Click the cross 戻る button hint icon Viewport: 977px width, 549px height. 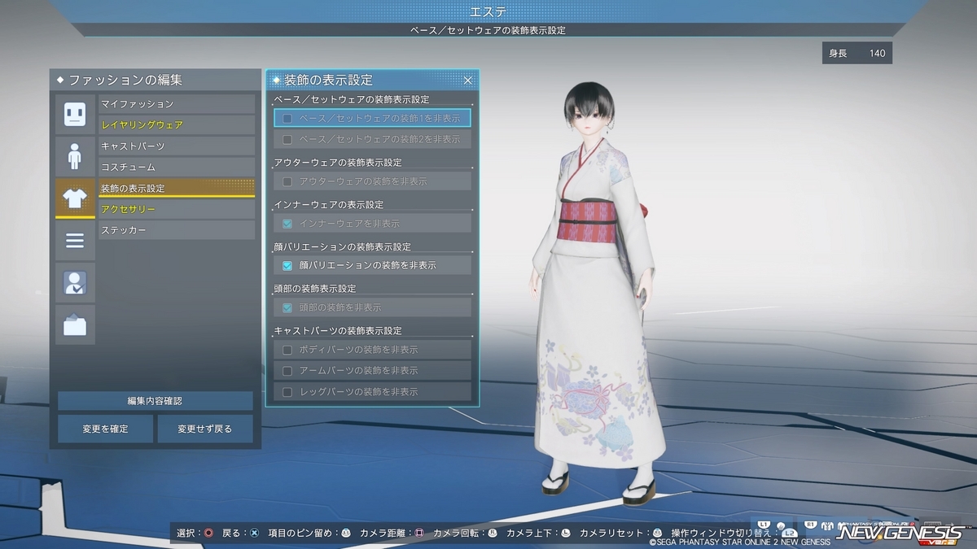(x=255, y=534)
